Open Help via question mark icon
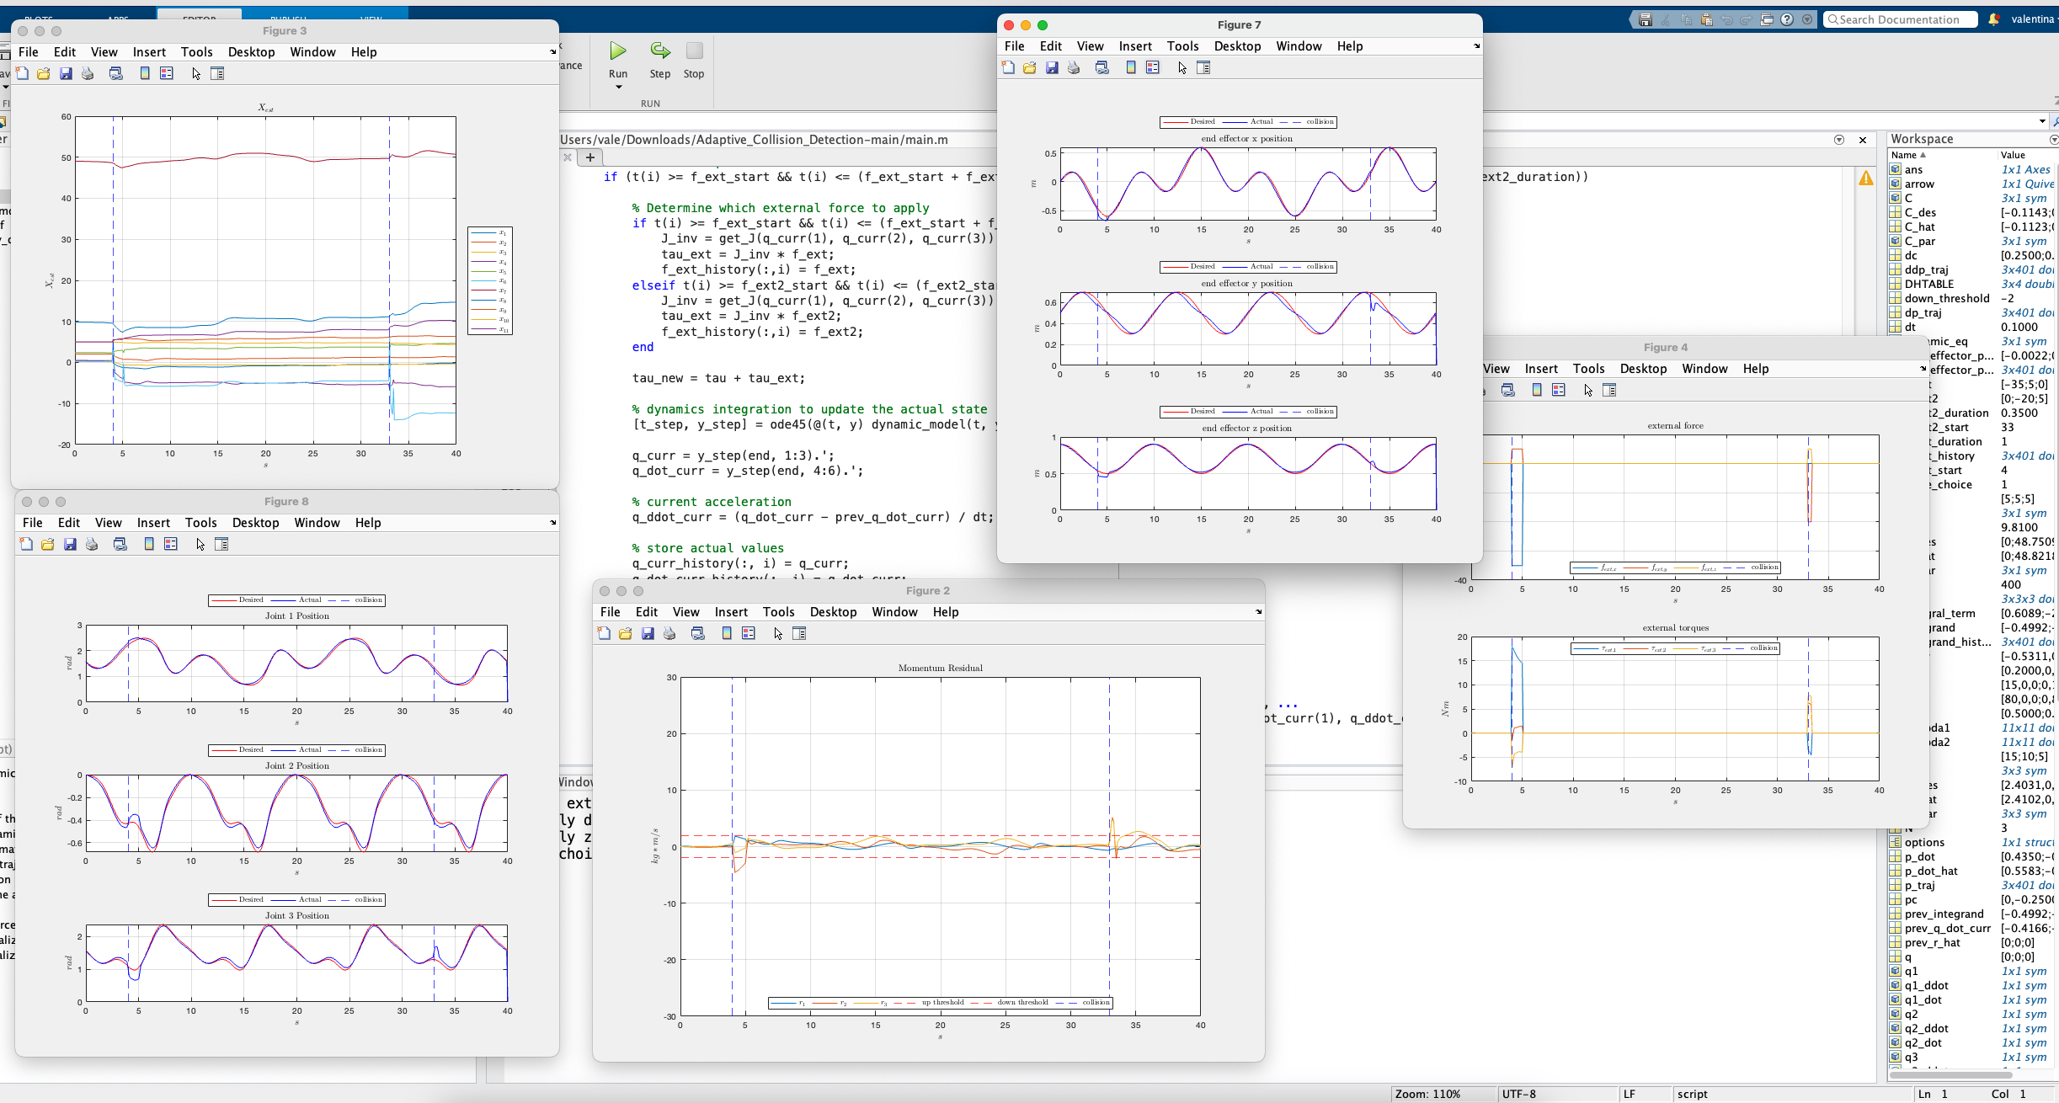 (1787, 19)
